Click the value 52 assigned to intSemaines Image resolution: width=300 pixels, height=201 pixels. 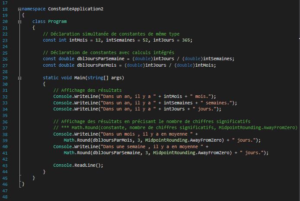(145, 40)
